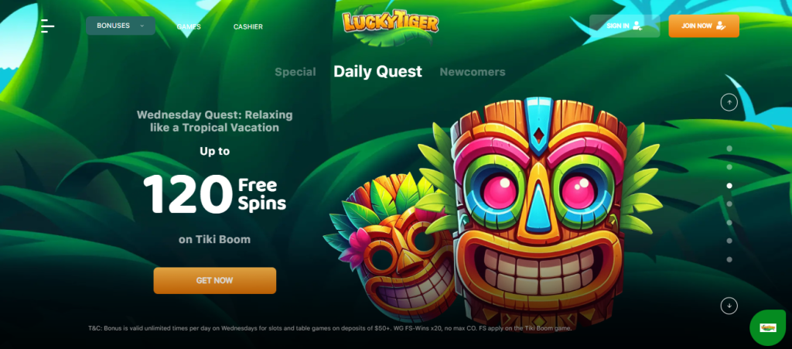Open the live chat widget icon
The width and height of the screenshot is (792, 349).
tap(768, 328)
